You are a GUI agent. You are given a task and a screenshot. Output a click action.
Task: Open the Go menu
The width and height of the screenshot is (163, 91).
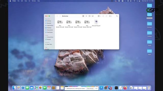coord(30,1)
